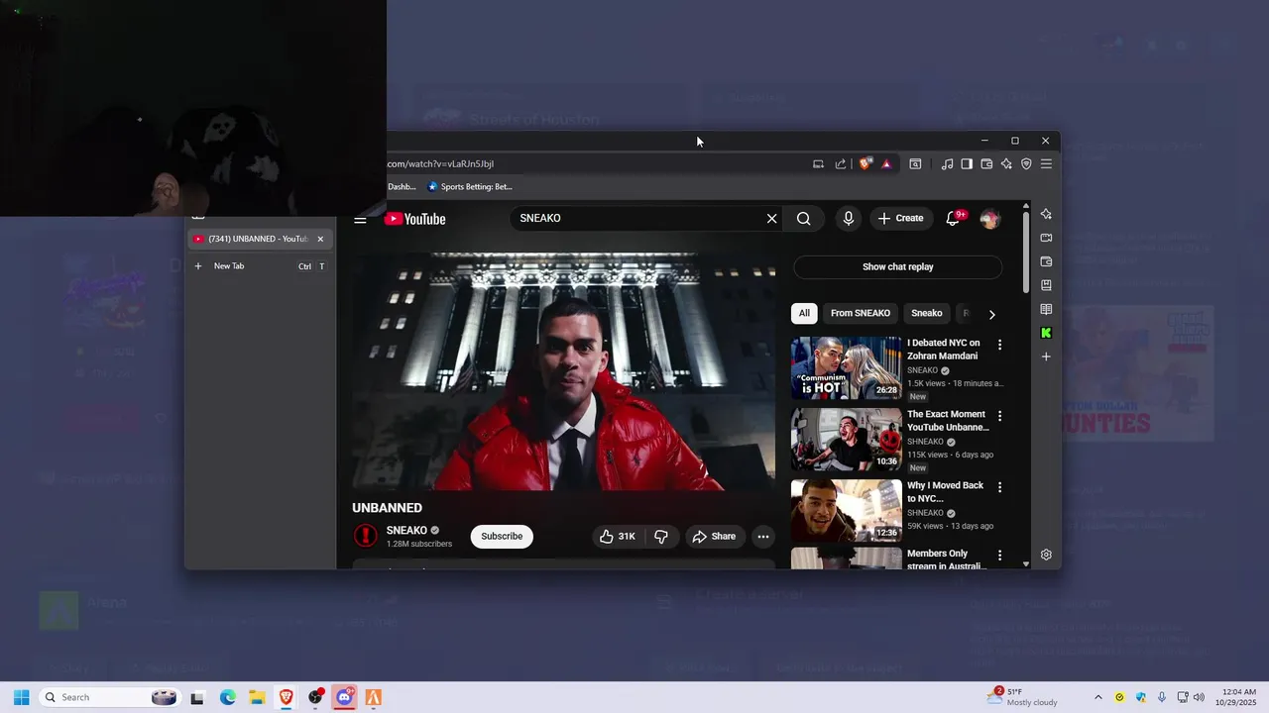Open Leo AI in right side panel
1269x713 pixels.
[x=1046, y=214]
